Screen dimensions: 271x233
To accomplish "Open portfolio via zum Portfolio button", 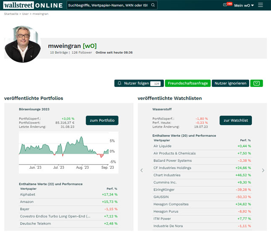I will click(102, 120).
